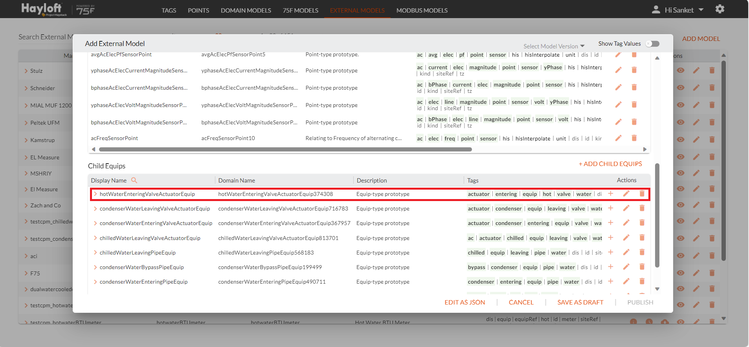Expand hotWaterEnteringValveActuatorEquip row

pos(95,194)
